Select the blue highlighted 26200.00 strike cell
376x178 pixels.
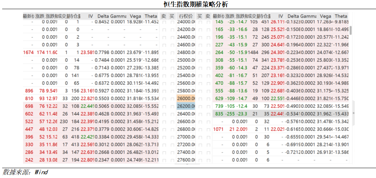click(x=186, y=106)
